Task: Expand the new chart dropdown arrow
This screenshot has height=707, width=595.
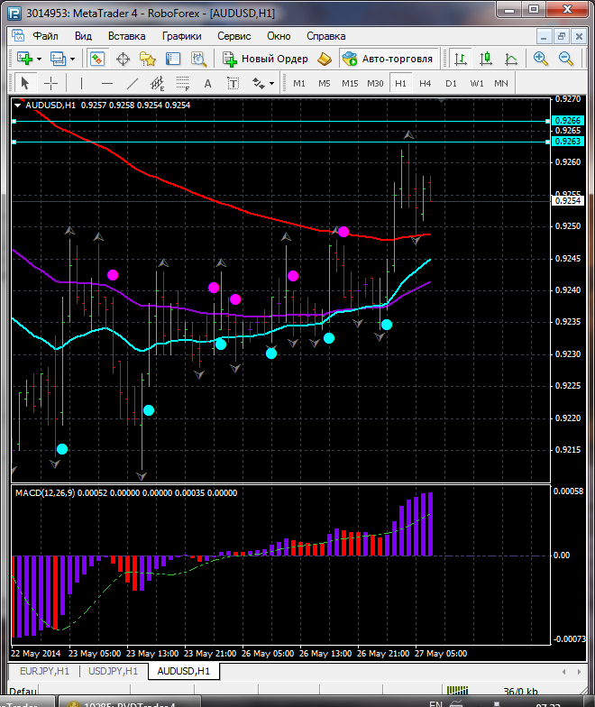Action: (39, 59)
